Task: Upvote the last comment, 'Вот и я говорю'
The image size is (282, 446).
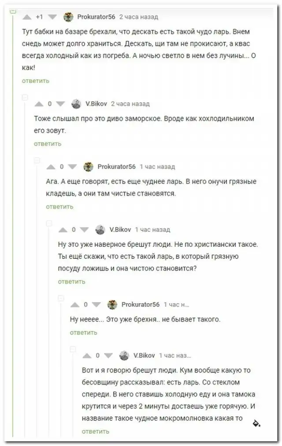Action: pos(87,356)
